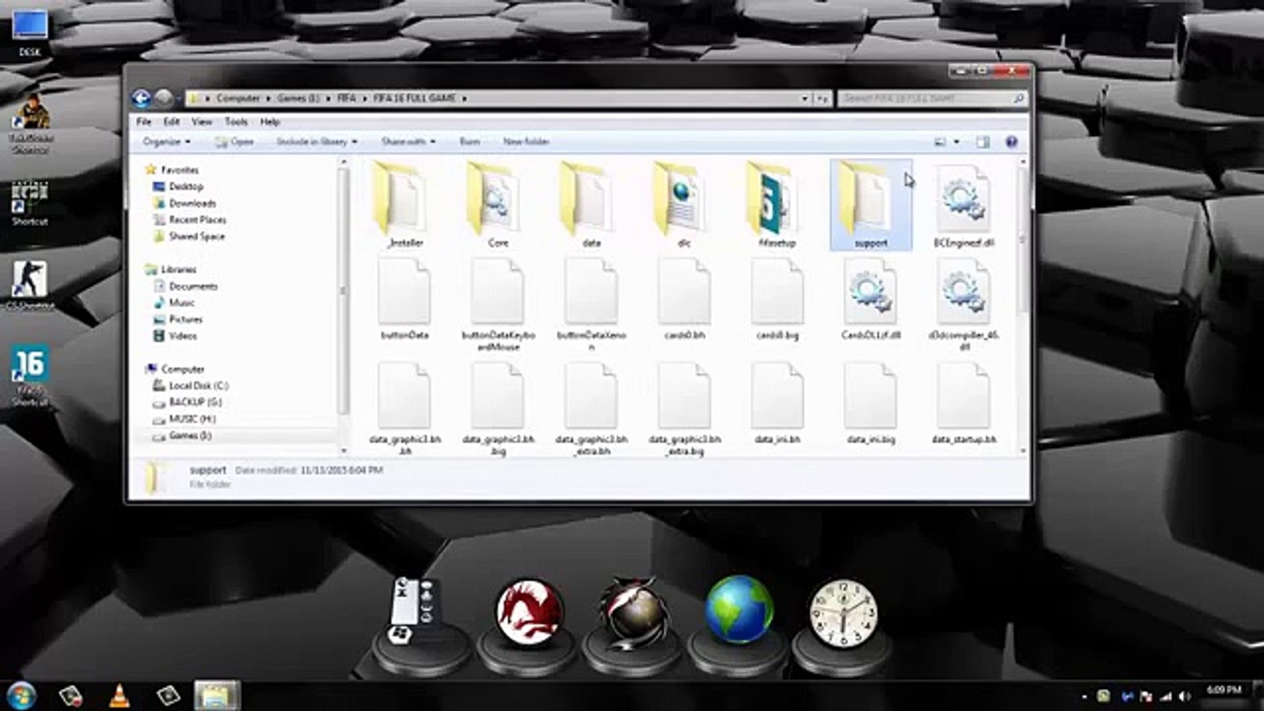Open the Help question-mark icon
This screenshot has width=1264, height=711.
coord(1011,142)
